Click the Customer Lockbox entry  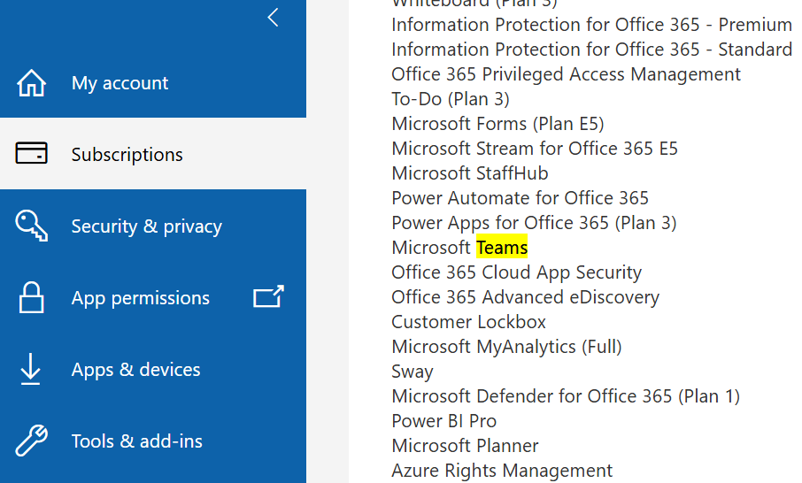coord(468,322)
